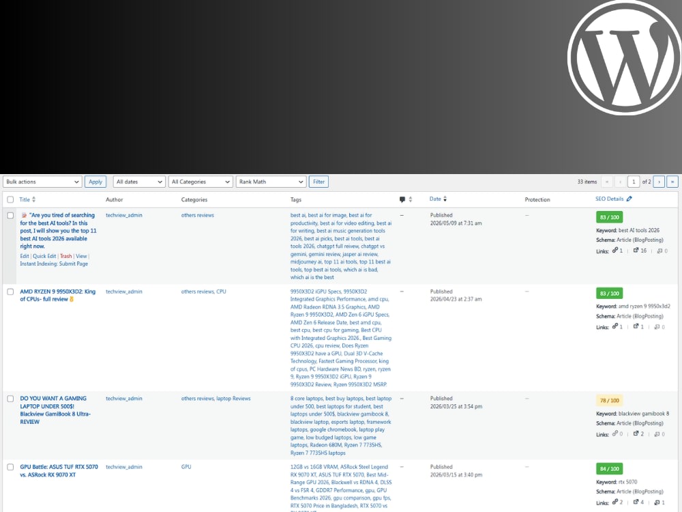The image size is (682, 512).
Task: Select checkbox for GPU Battle post
Action: click(10, 467)
